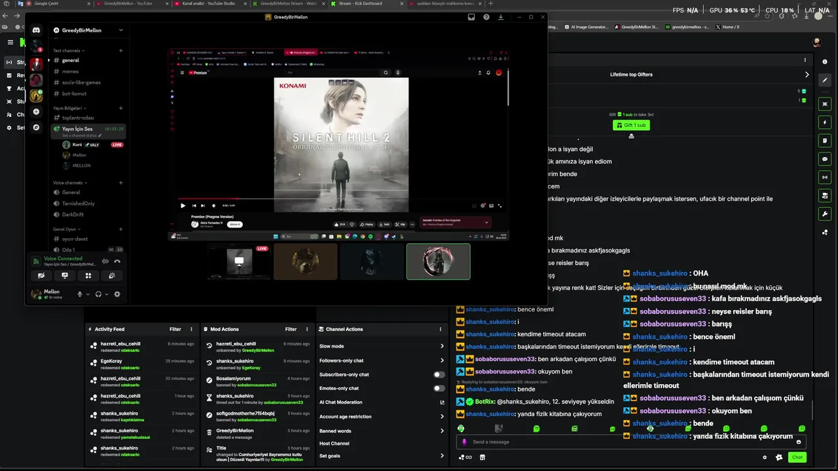Toggle Emotes-only chat switch

point(439,389)
